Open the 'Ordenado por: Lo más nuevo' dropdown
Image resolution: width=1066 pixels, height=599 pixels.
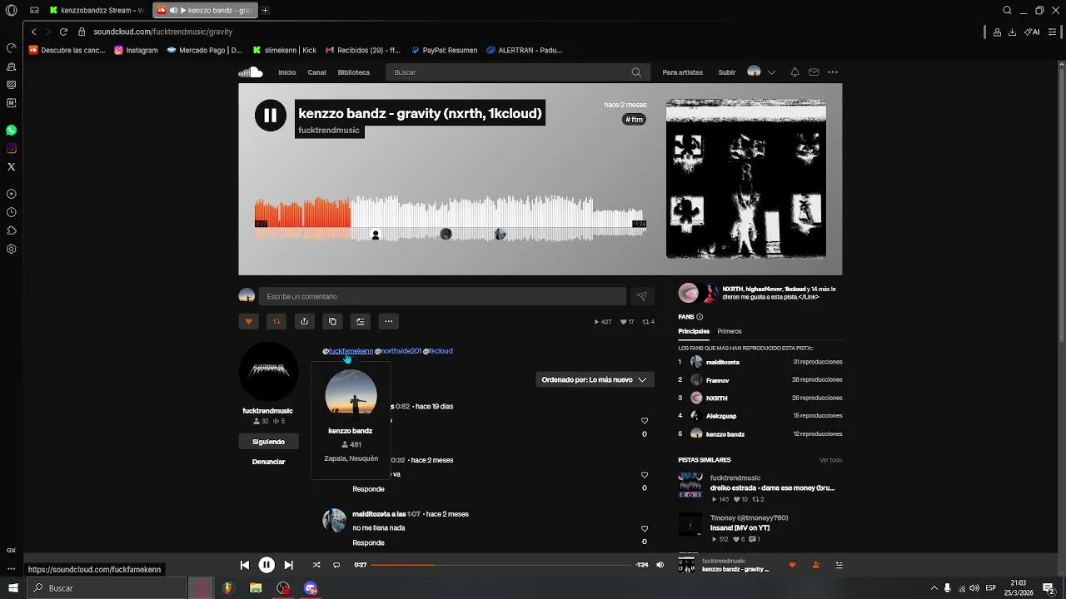pyautogui.click(x=594, y=379)
